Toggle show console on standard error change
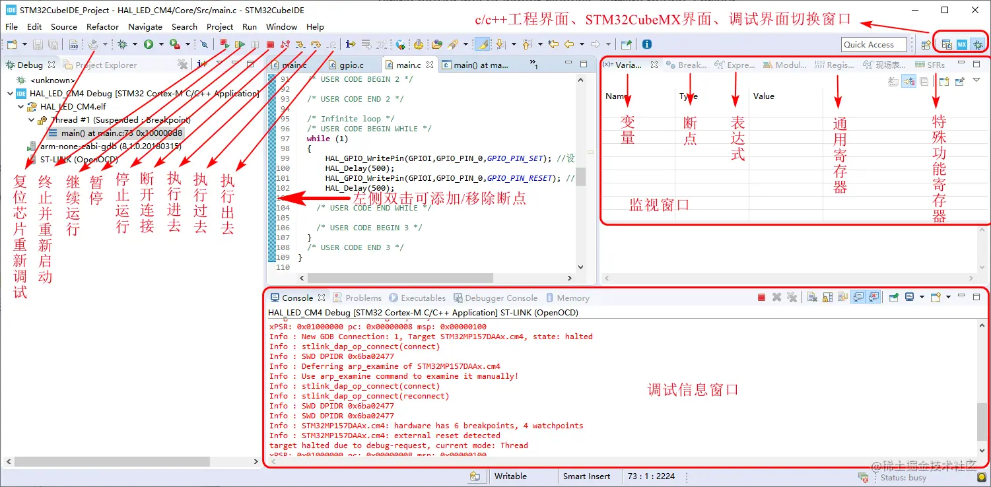991x487 pixels. (873, 298)
